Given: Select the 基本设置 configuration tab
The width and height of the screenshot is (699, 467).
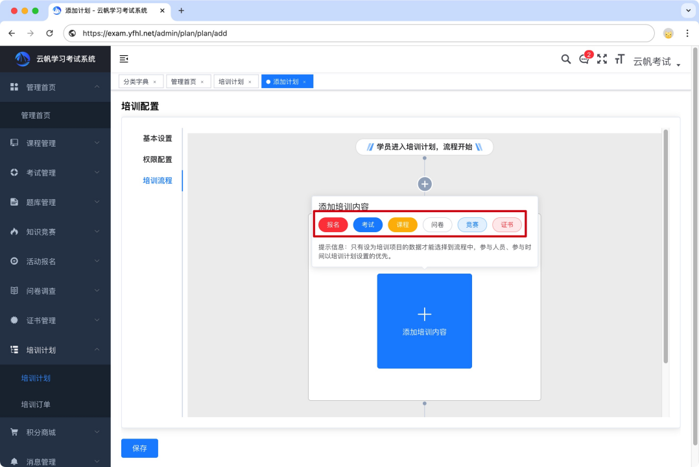Looking at the screenshot, I should [x=158, y=138].
